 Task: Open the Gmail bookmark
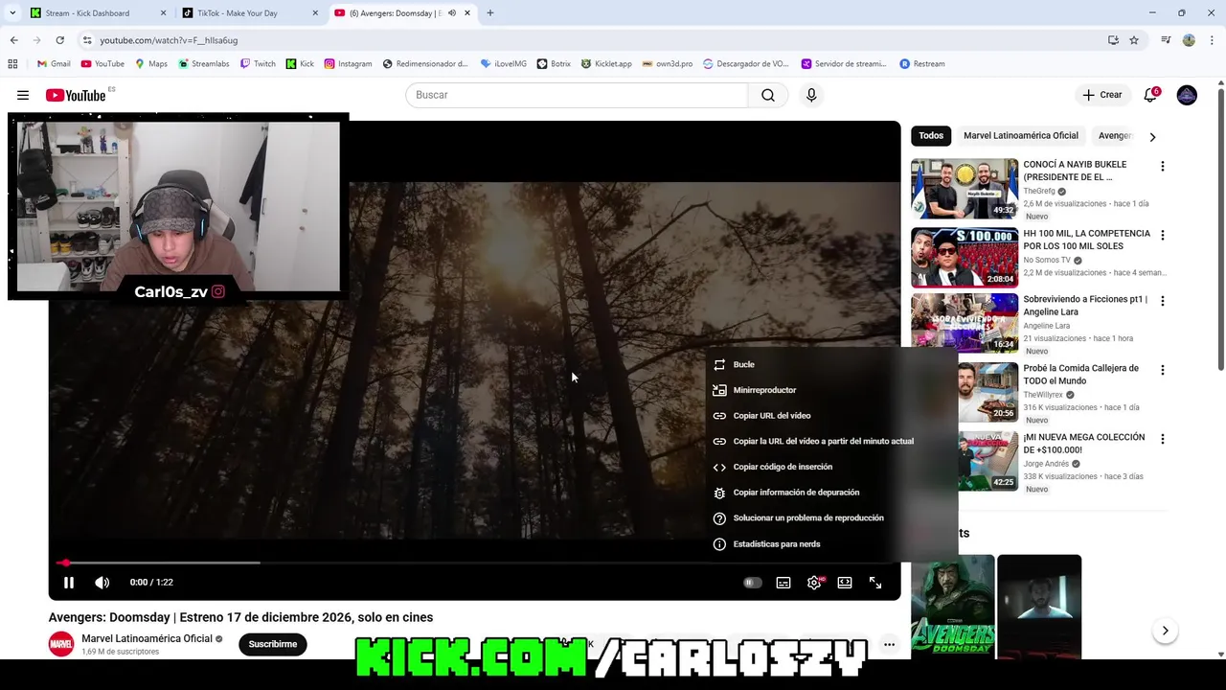pos(54,64)
